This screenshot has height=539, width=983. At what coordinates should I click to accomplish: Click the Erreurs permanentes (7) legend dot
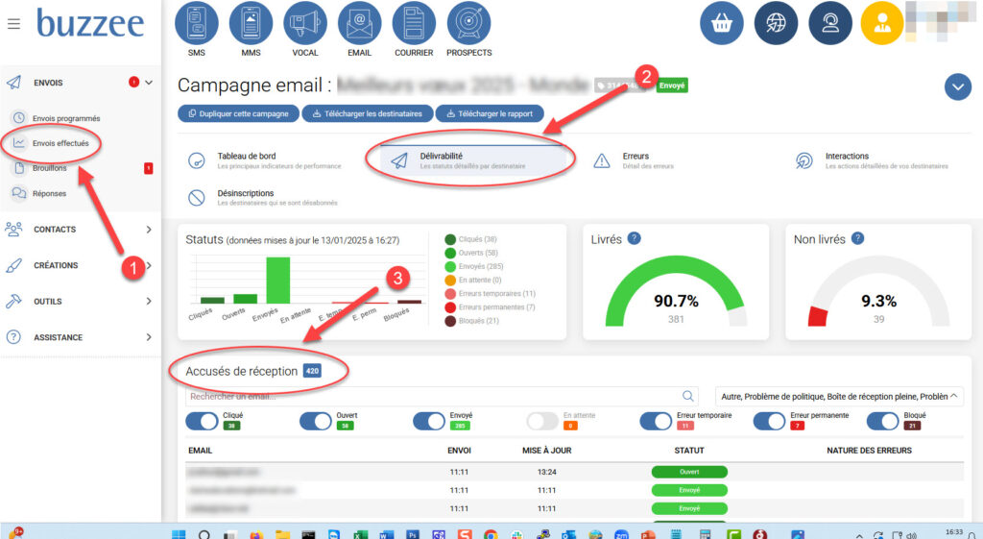450,306
